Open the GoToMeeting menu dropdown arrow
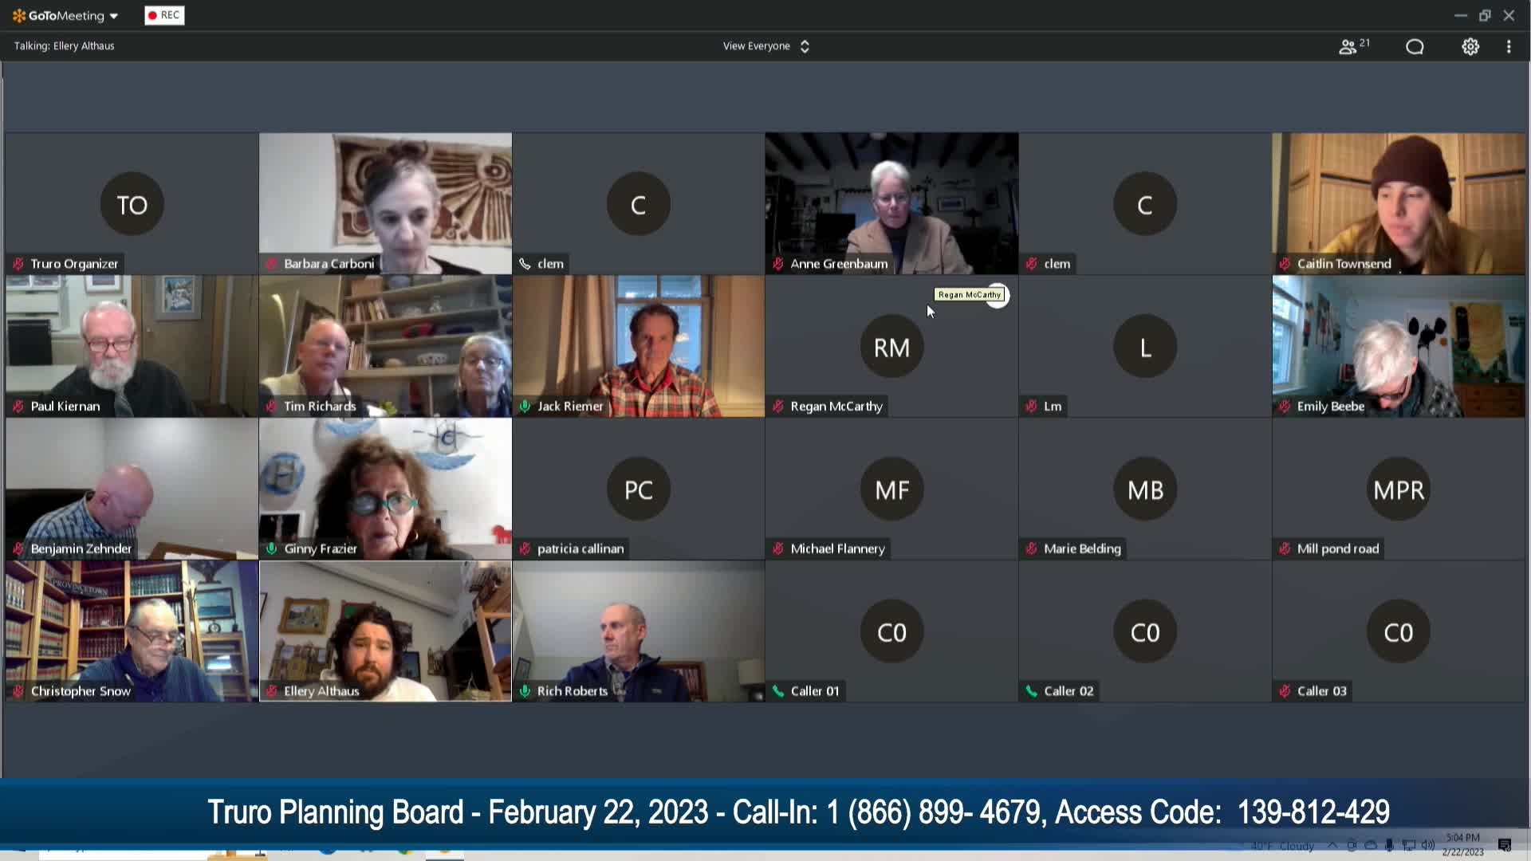The image size is (1531, 861). click(114, 15)
